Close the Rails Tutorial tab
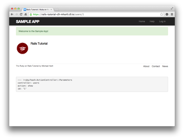This screenshot has height=139, width=184. pyautogui.click(x=51, y=9)
